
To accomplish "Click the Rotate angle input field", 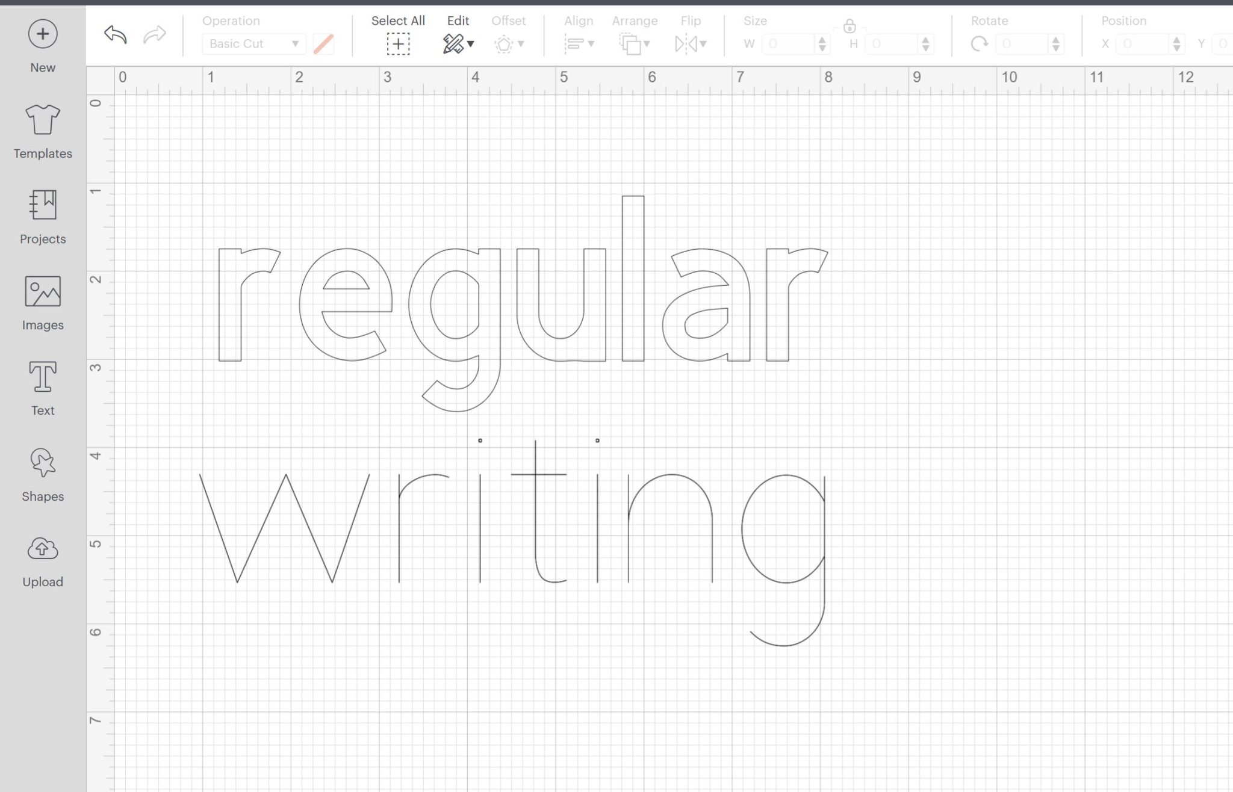I will pyautogui.click(x=1022, y=44).
